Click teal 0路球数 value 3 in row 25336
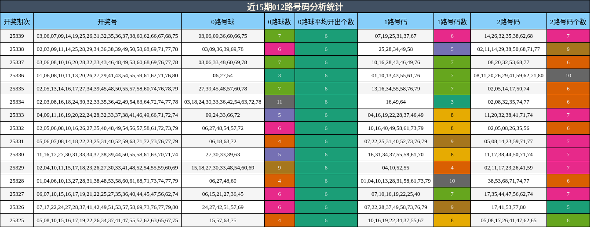 point(280,76)
